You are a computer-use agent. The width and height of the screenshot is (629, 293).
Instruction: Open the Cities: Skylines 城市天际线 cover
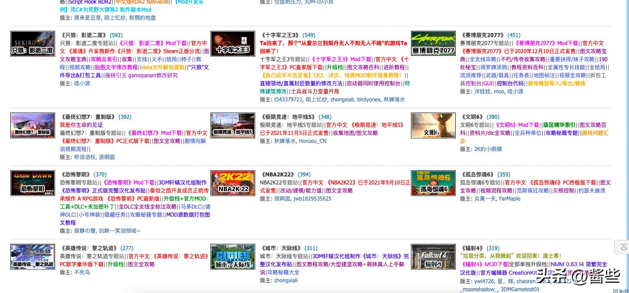coord(232,256)
